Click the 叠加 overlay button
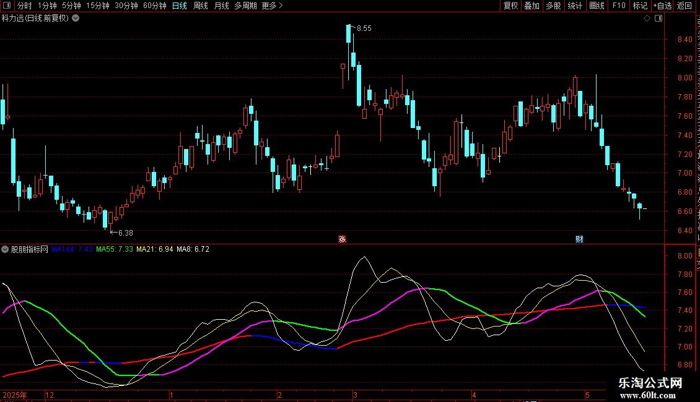Viewport: 700px width, 402px height. [x=532, y=6]
